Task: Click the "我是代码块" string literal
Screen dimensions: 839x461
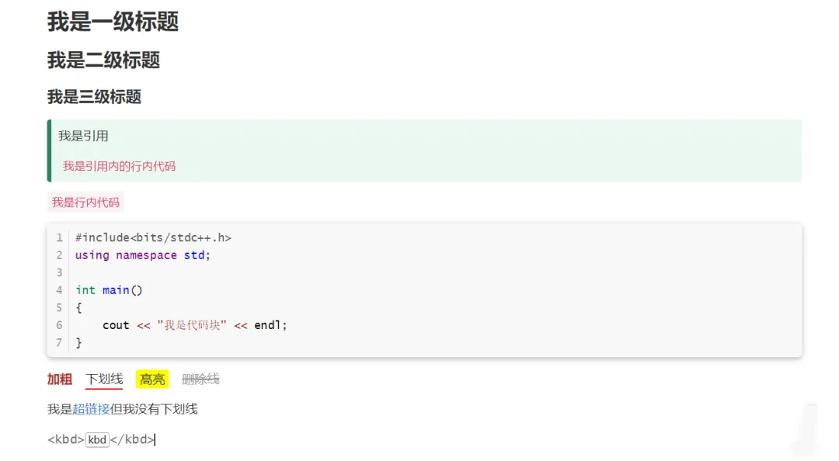Action: 192,325
